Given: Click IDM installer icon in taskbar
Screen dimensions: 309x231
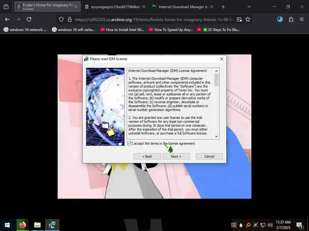Looking at the screenshot, I should click(52, 225).
